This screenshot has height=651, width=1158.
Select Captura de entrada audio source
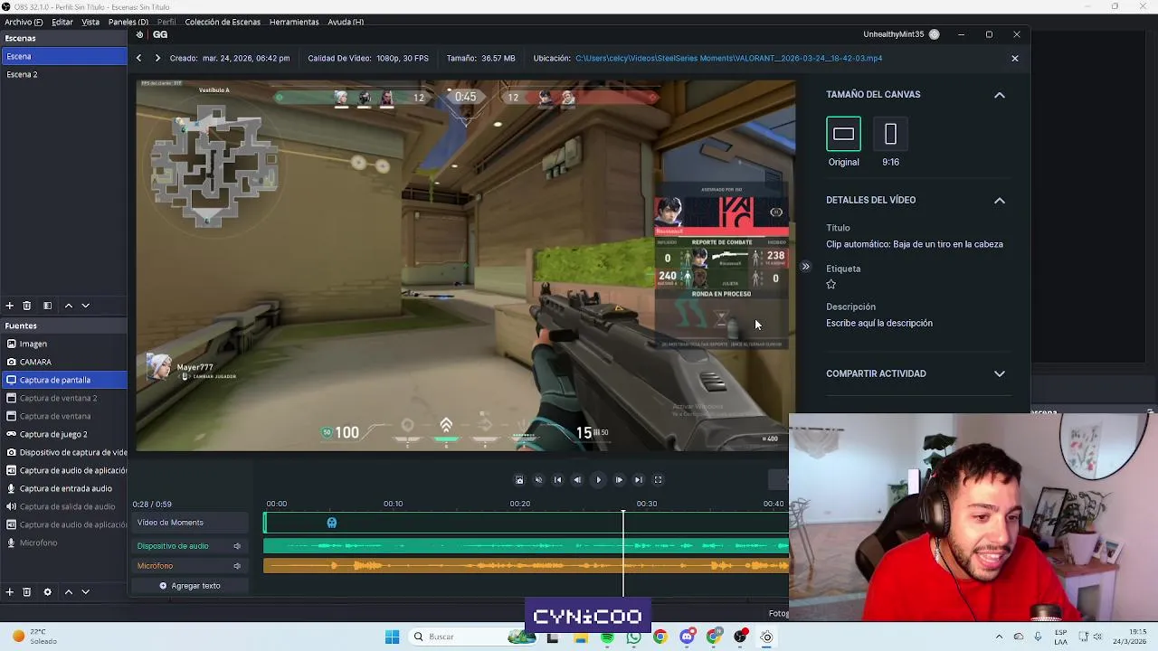point(63,488)
